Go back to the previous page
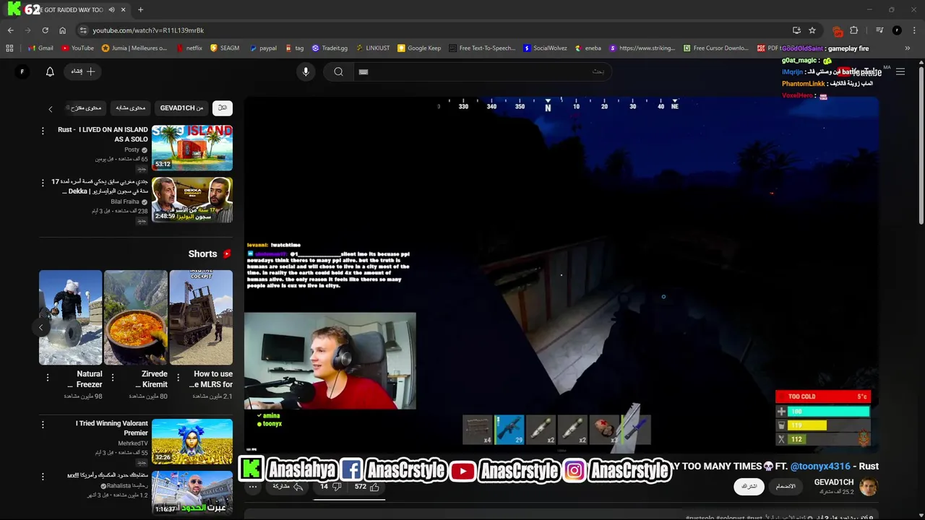Viewport: 925px width, 520px height. 10,30
